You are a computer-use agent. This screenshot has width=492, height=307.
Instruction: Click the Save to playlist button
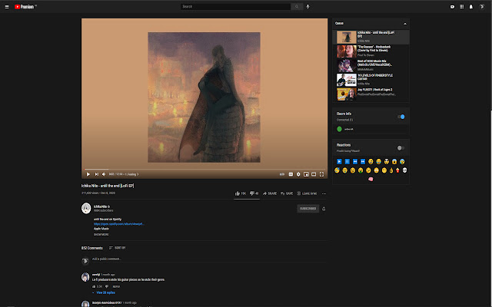coord(287,193)
